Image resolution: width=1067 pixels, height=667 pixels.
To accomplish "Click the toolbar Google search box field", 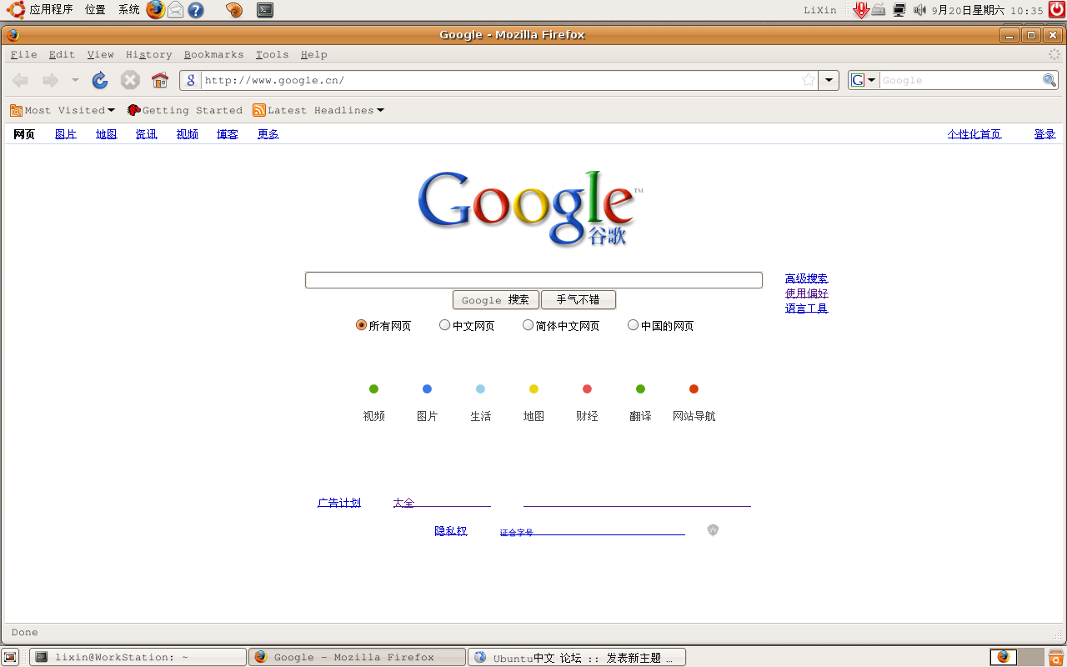I will tap(960, 80).
